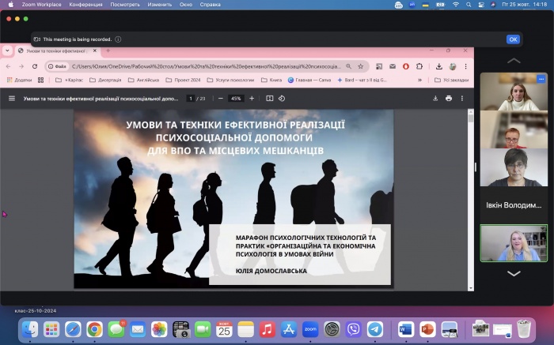Open the Справка menu

(211, 5)
